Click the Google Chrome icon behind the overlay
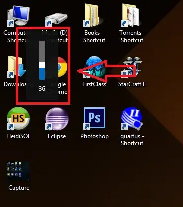This screenshot has width=183, height=207. coord(63,67)
